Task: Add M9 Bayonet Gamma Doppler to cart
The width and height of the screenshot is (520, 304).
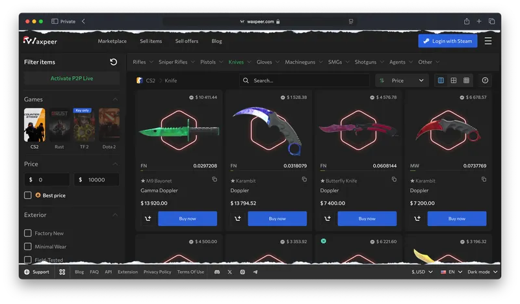Action: 148,218
